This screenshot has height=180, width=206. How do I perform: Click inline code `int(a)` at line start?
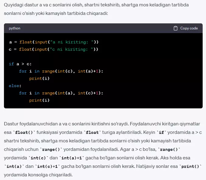click(x=14, y=166)
